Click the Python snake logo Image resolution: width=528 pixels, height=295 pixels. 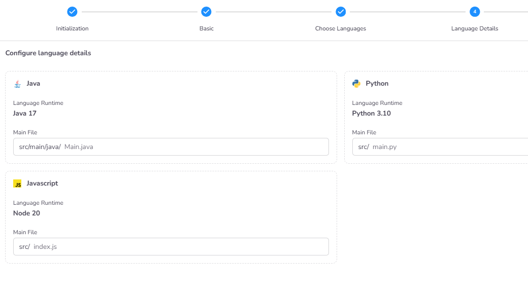coord(356,84)
